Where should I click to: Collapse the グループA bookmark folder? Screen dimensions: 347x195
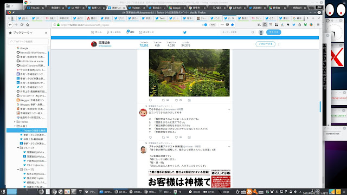18,148
